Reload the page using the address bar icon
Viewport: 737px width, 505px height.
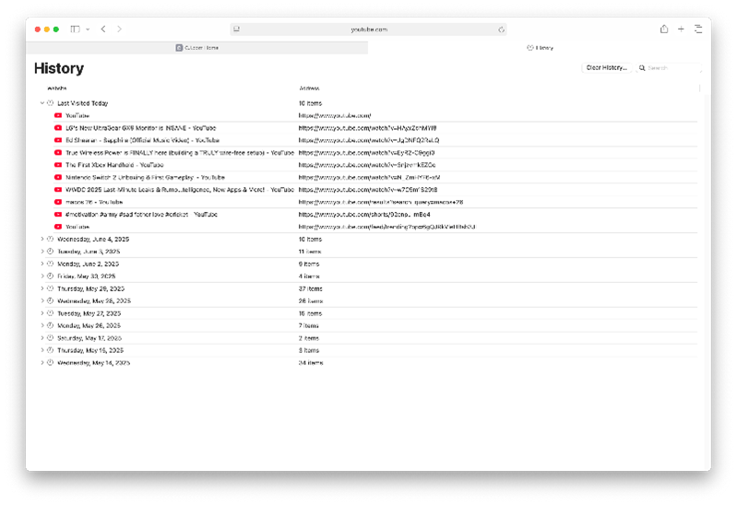click(x=501, y=29)
